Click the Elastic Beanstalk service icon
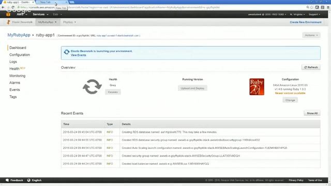 8,22
